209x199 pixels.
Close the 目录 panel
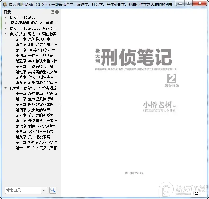(57, 12)
